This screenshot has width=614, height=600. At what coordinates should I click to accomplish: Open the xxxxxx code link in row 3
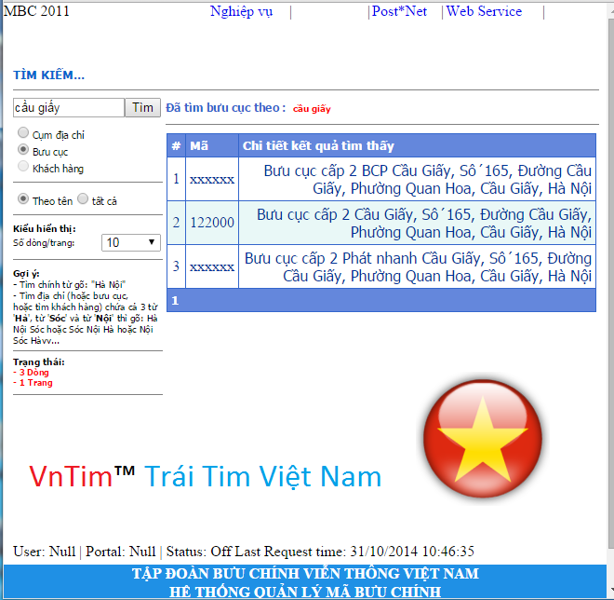212,267
